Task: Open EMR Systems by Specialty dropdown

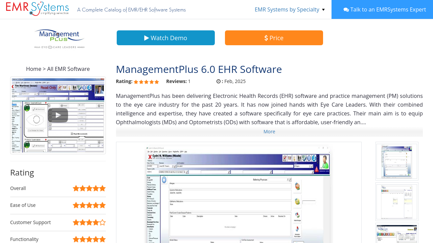Action: click(290, 9)
